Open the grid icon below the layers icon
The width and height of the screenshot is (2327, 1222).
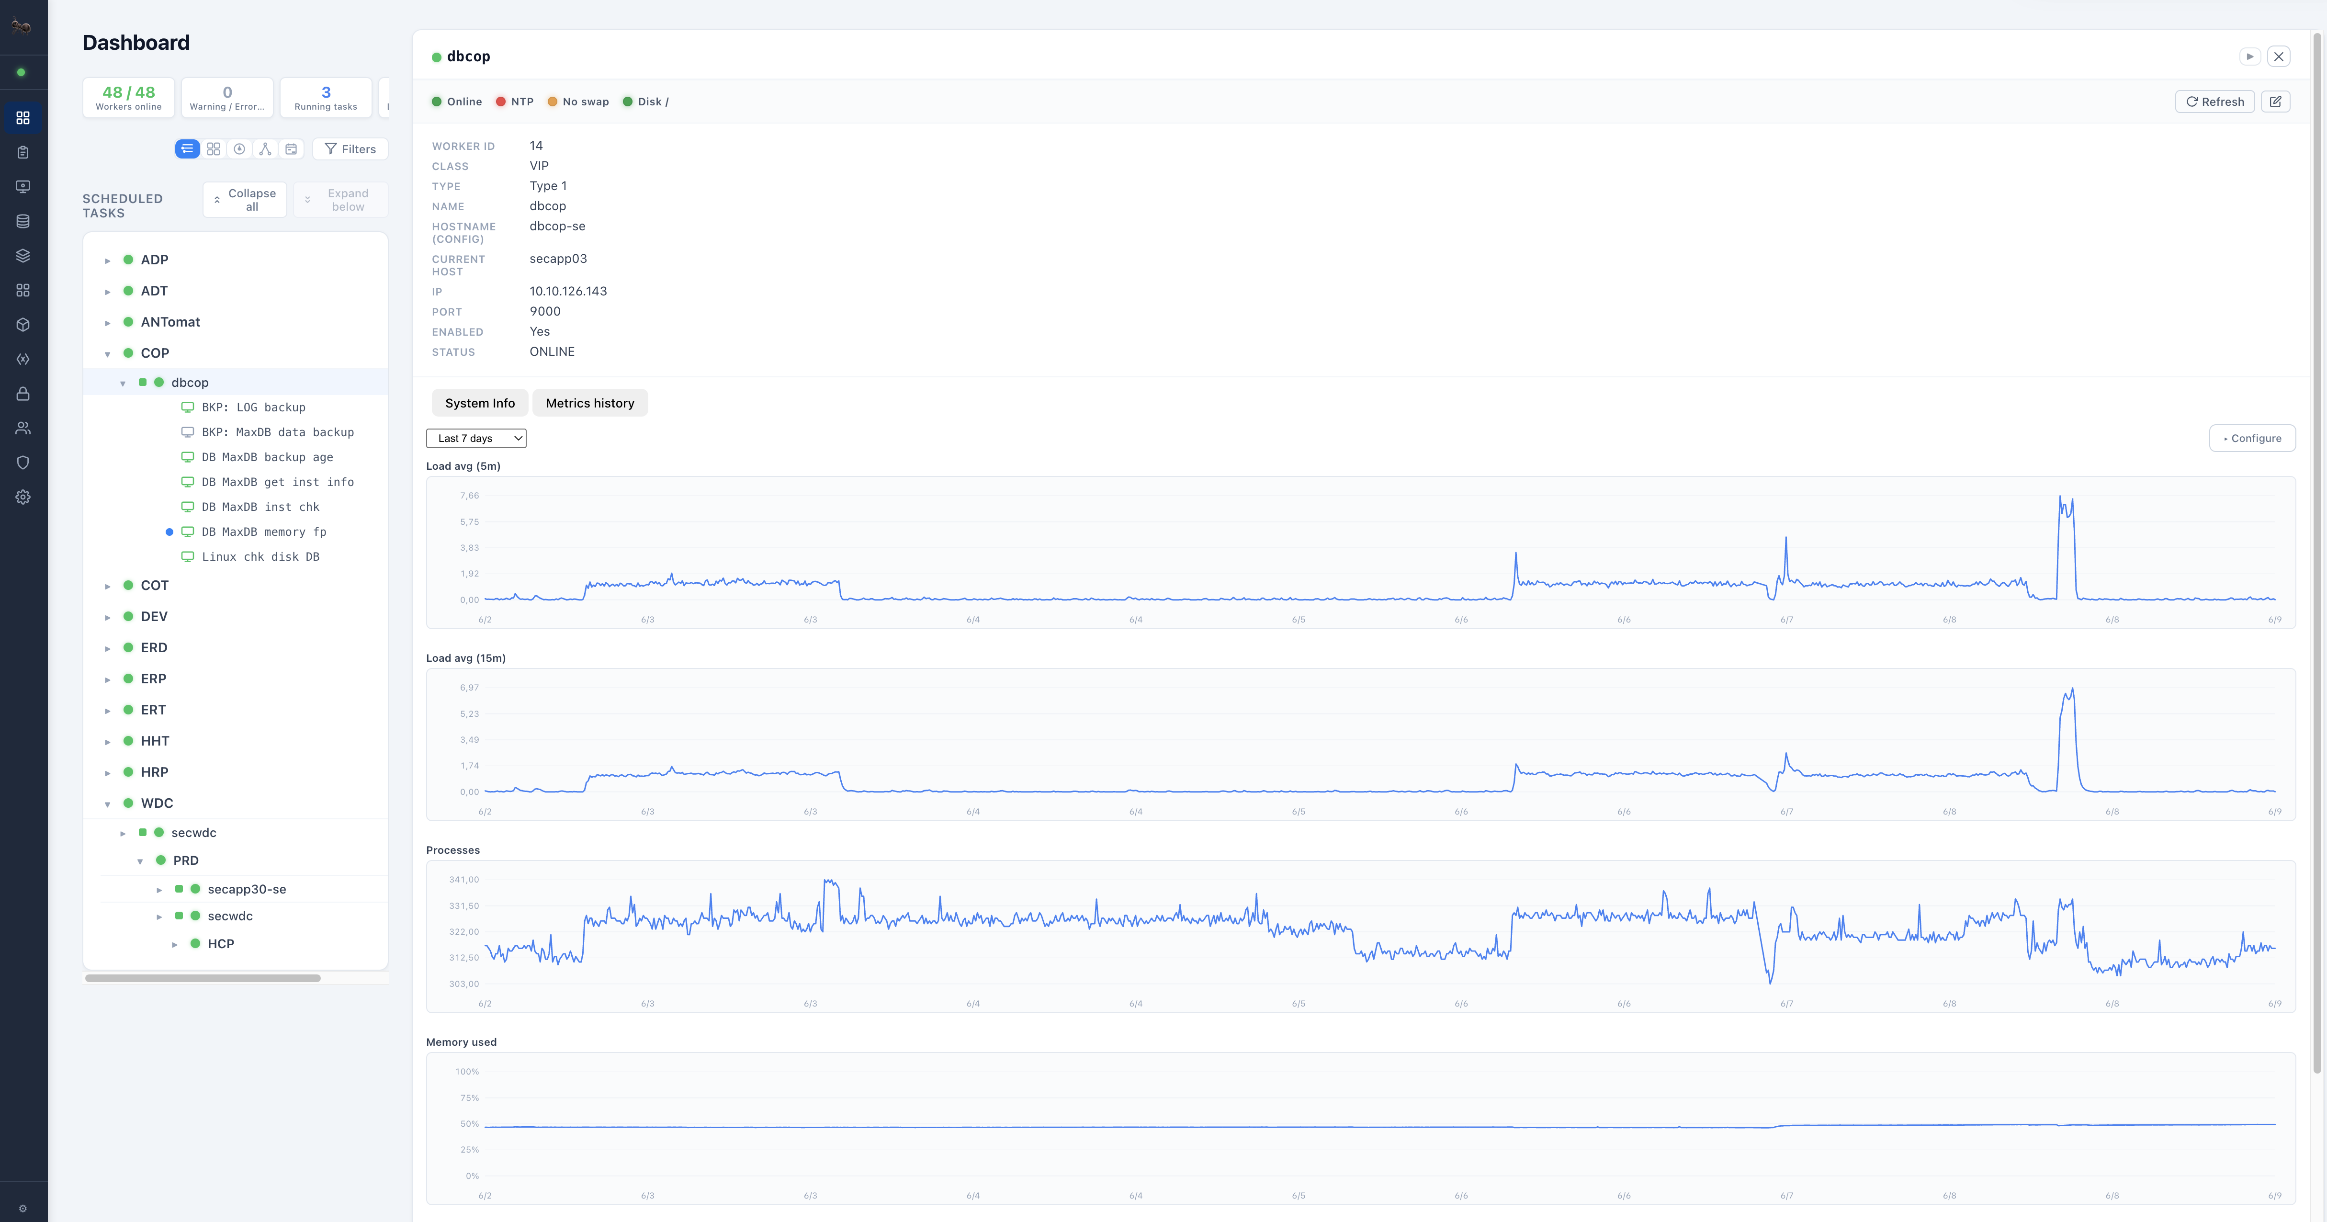[23, 291]
